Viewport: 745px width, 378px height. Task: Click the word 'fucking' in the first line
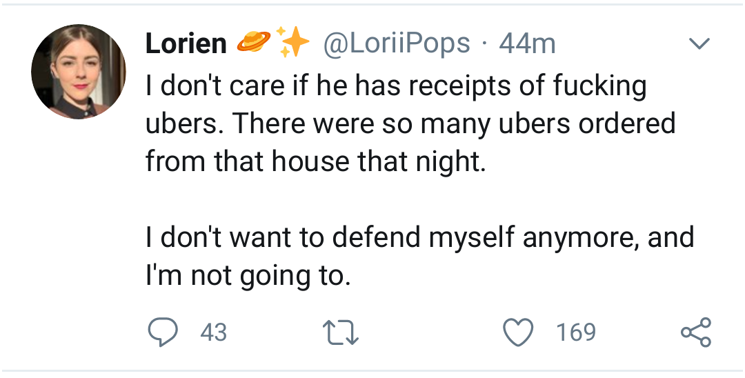click(x=599, y=86)
